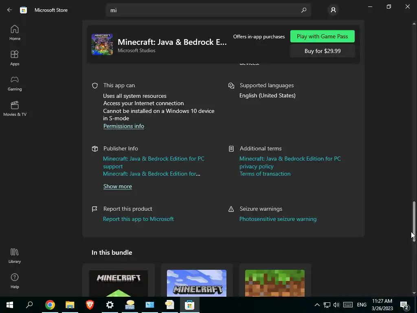This screenshot has height=313, width=417.
Task: Click the network status tray icon
Action: point(327,305)
